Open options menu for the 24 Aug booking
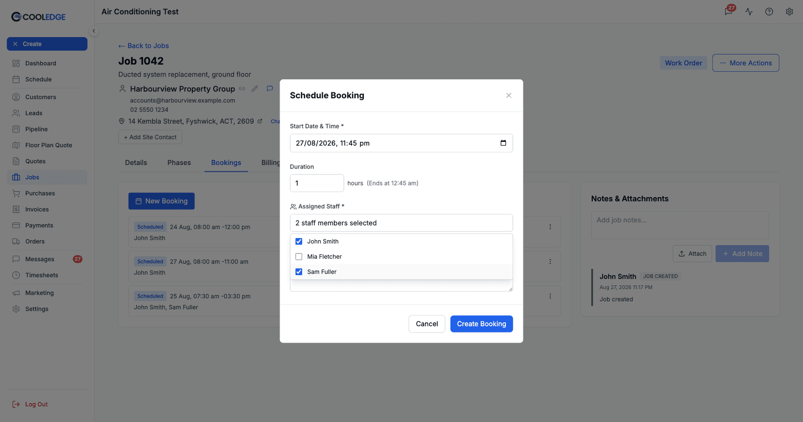Viewport: 803px width, 422px height. (x=550, y=227)
